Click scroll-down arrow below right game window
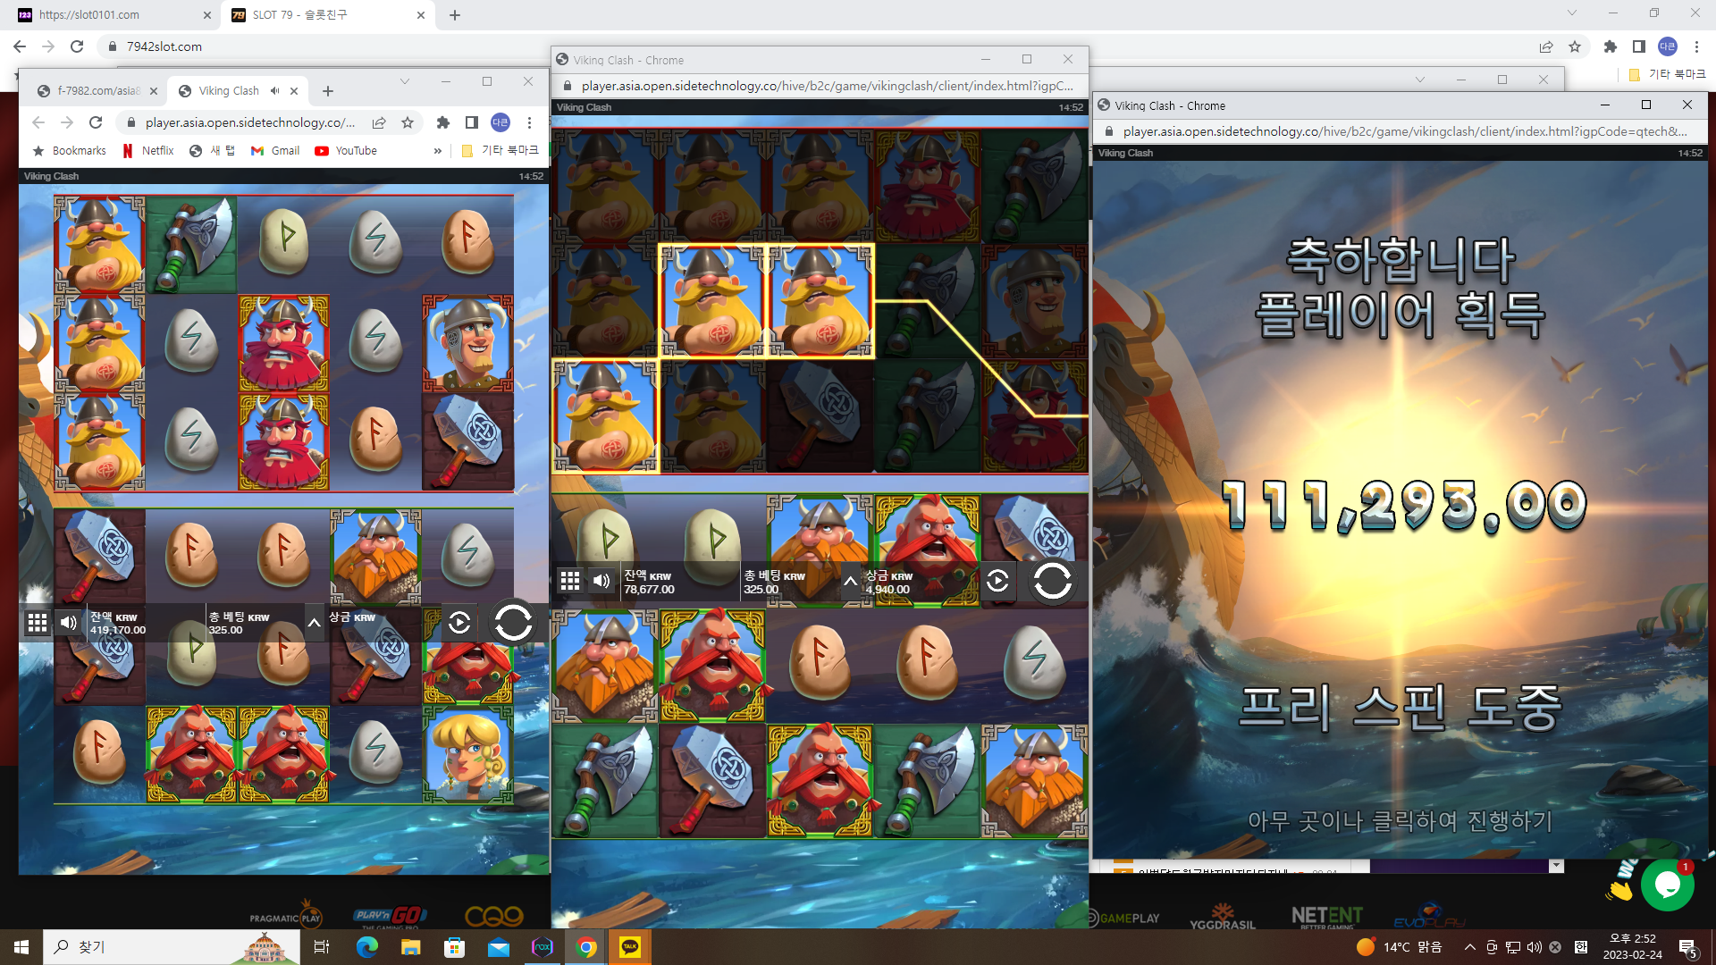Viewport: 1716px width, 965px height. click(x=1556, y=866)
